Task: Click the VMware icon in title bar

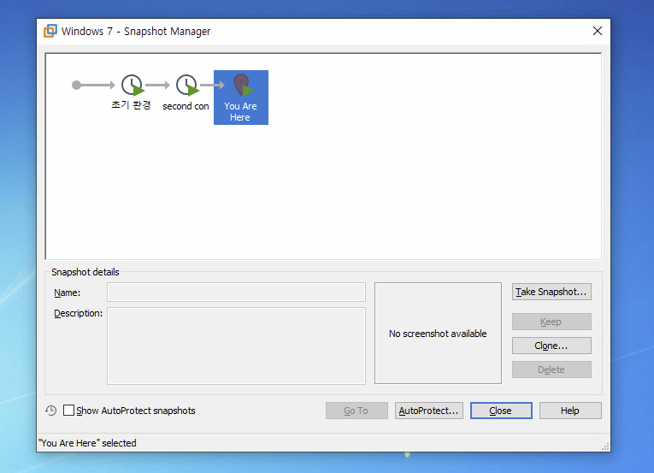Action: tap(50, 31)
